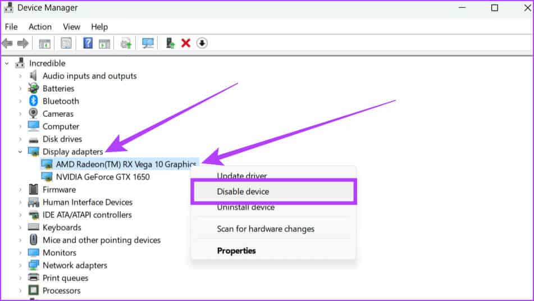Click the Processors category icon
The height and width of the screenshot is (301, 534).
coord(33,290)
